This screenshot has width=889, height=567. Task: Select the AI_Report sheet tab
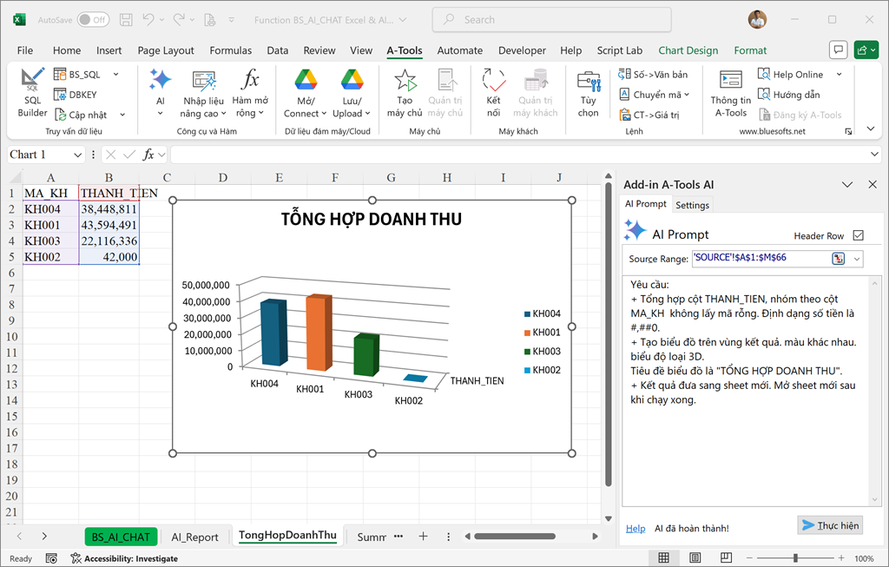tap(194, 537)
